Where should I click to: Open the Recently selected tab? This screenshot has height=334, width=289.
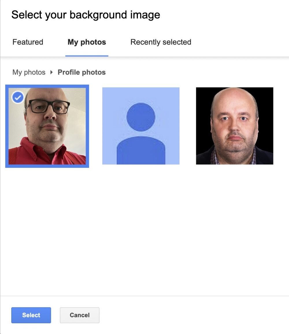coord(161,42)
